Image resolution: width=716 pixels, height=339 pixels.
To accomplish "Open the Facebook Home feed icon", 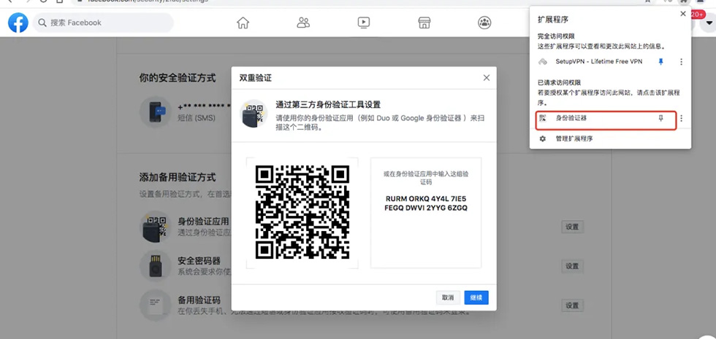I will (x=243, y=23).
